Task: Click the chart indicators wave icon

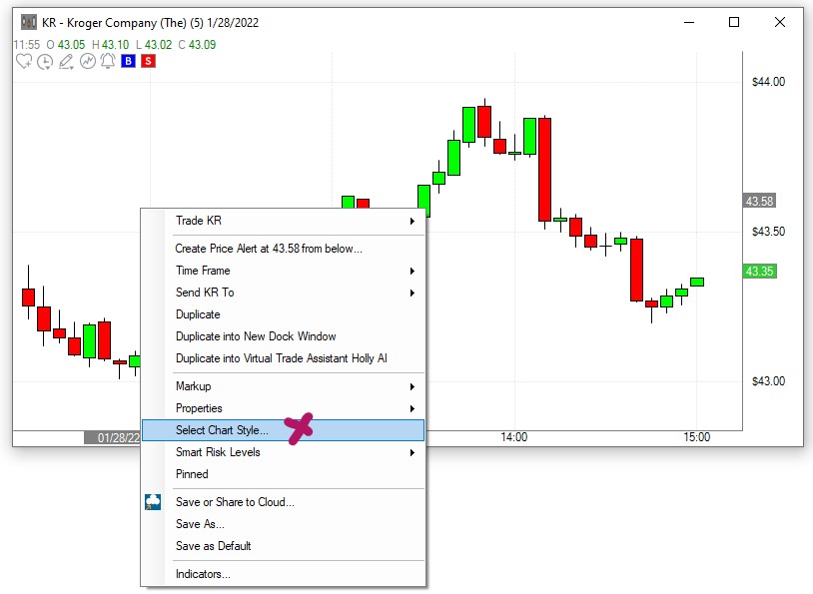Action: pyautogui.click(x=87, y=62)
